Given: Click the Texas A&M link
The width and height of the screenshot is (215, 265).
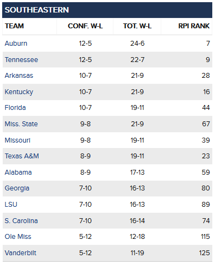Looking at the screenshot, I should (22, 156).
